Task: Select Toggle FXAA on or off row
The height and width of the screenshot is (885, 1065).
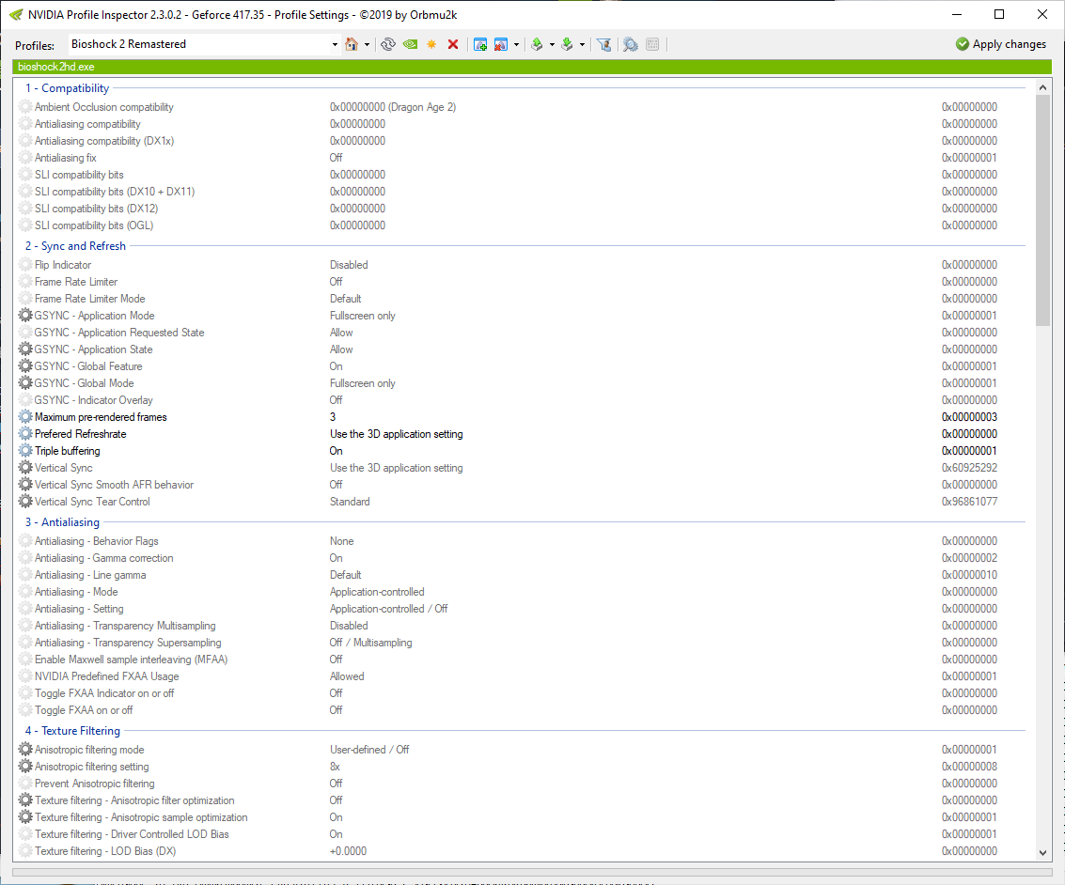Action: [x=521, y=710]
